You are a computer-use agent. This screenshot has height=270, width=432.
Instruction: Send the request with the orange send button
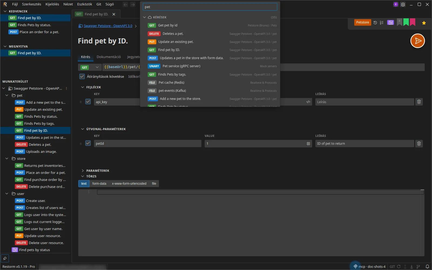point(417,41)
